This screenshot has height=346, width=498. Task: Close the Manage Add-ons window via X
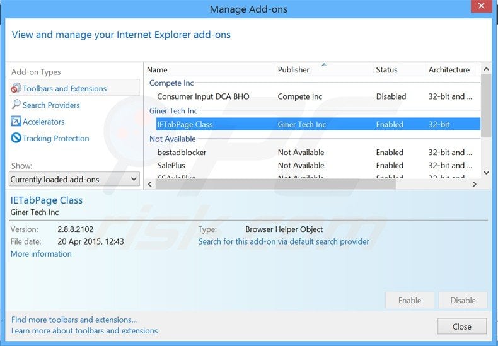pyautogui.click(x=481, y=6)
